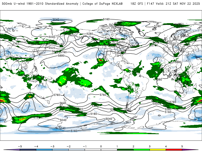The height and width of the screenshot is (151, 202).
Task: Select the light blue −3 to −2 colorbar segment
Action: click(x=60, y=150)
